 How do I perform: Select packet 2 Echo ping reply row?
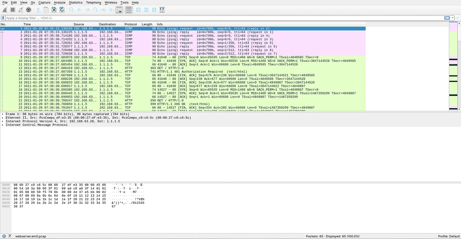tap(183, 32)
